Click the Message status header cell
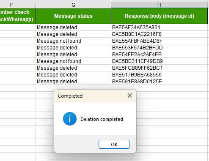This screenshot has height=161, width=209. [73, 16]
